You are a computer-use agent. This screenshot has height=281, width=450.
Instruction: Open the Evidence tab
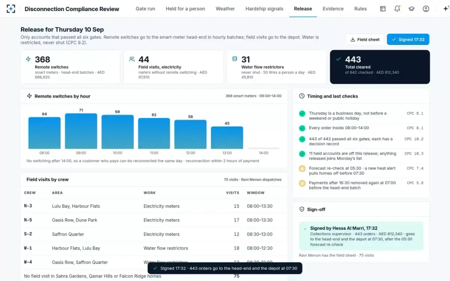333,9
